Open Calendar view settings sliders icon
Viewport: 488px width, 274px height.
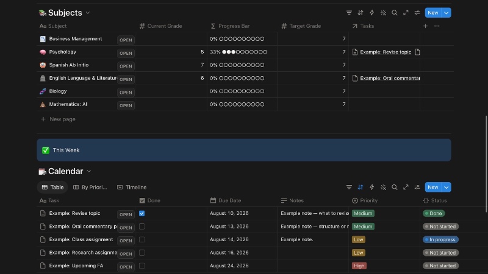pyautogui.click(x=417, y=187)
